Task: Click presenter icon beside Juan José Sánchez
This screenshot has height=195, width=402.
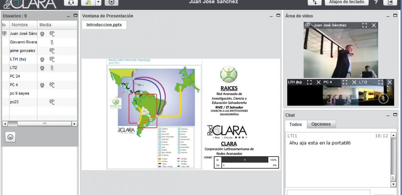Action: pos(4,33)
